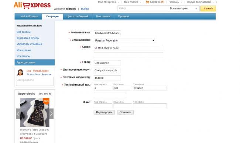Screen dimensions: 240x143
Task: Open Все категории search dropdown
Action: coord(184,8)
